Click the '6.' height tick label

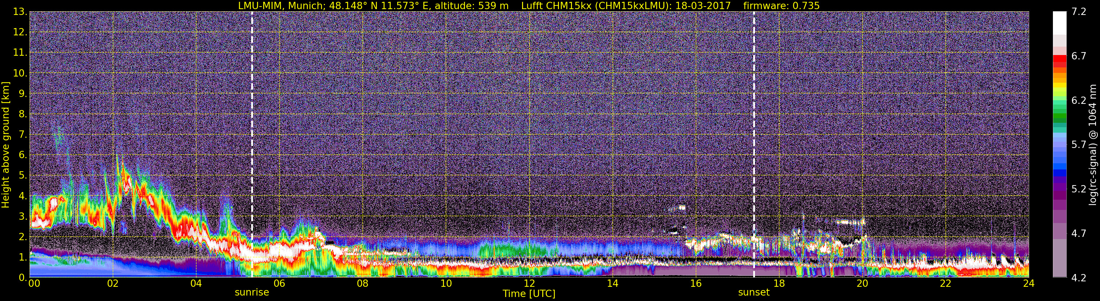(x=23, y=155)
